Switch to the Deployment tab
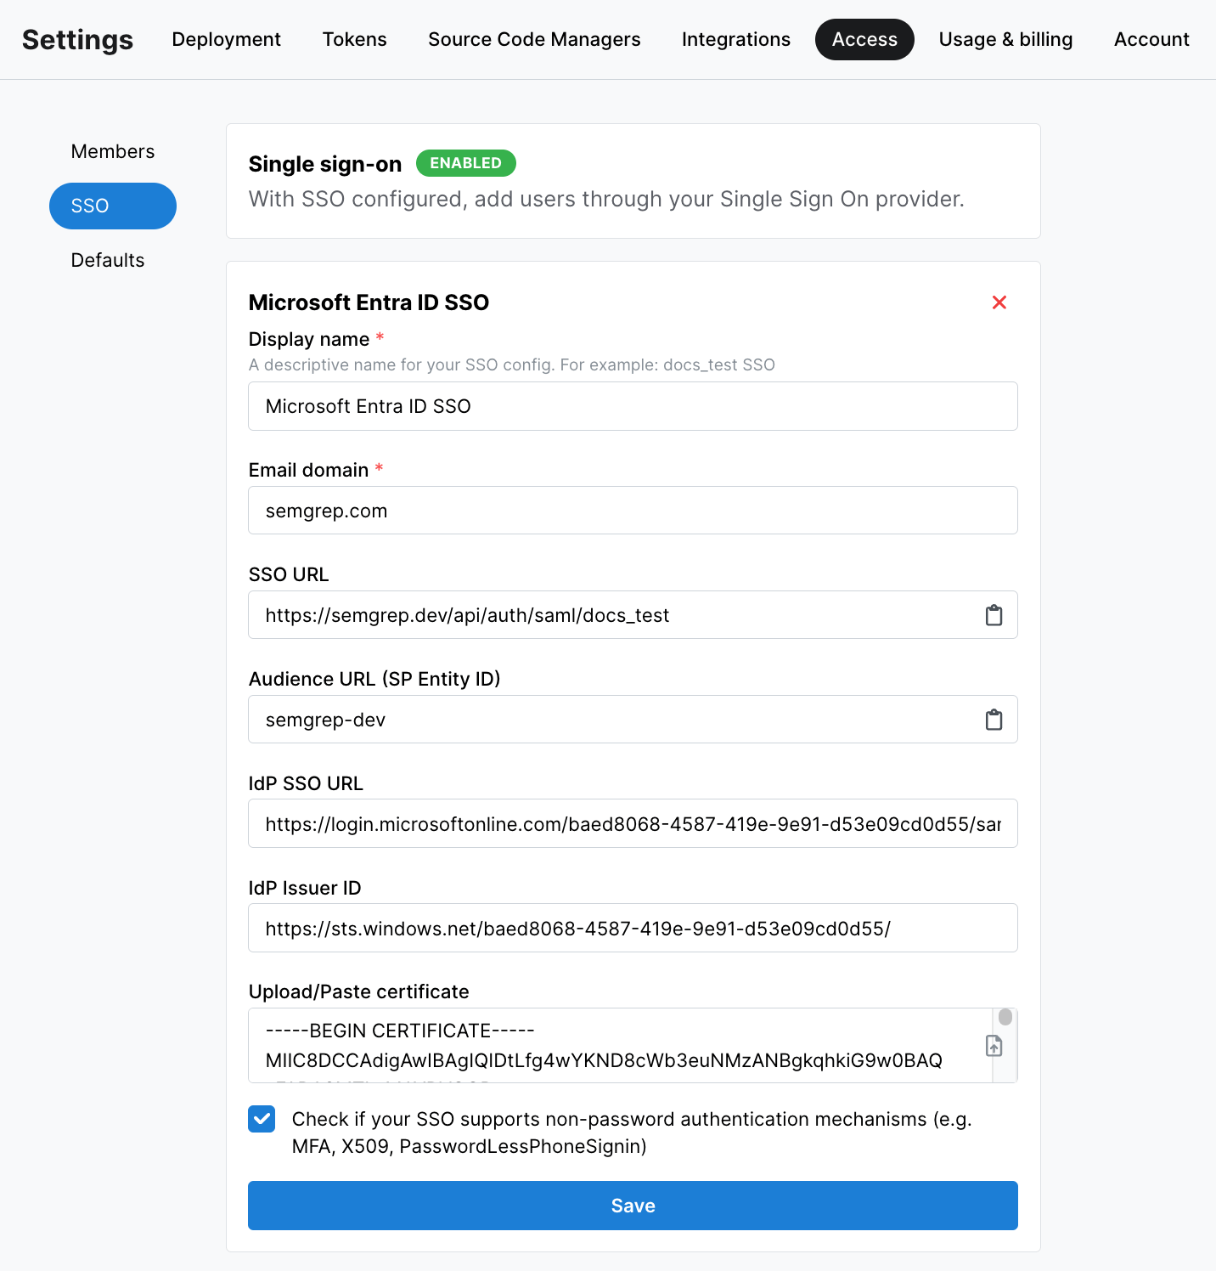The height and width of the screenshot is (1271, 1216). tap(225, 39)
